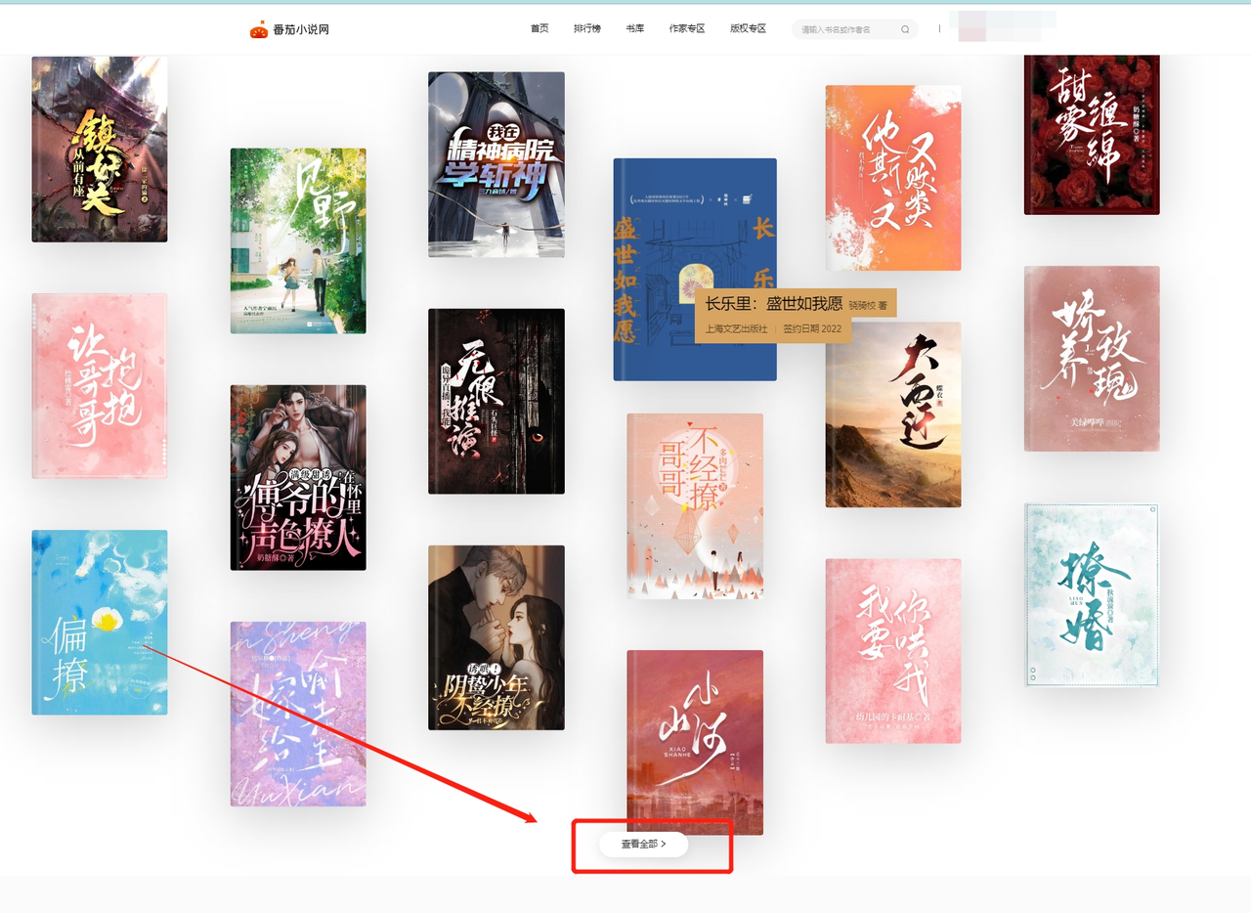Select the 撩婚 book cover
Viewport: 1251px width, 913px height.
(1091, 594)
